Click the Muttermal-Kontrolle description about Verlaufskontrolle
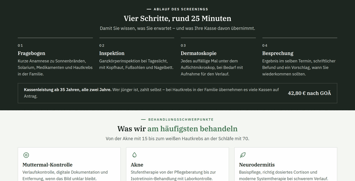Viewport: 355px width, 181px height. click(65, 175)
